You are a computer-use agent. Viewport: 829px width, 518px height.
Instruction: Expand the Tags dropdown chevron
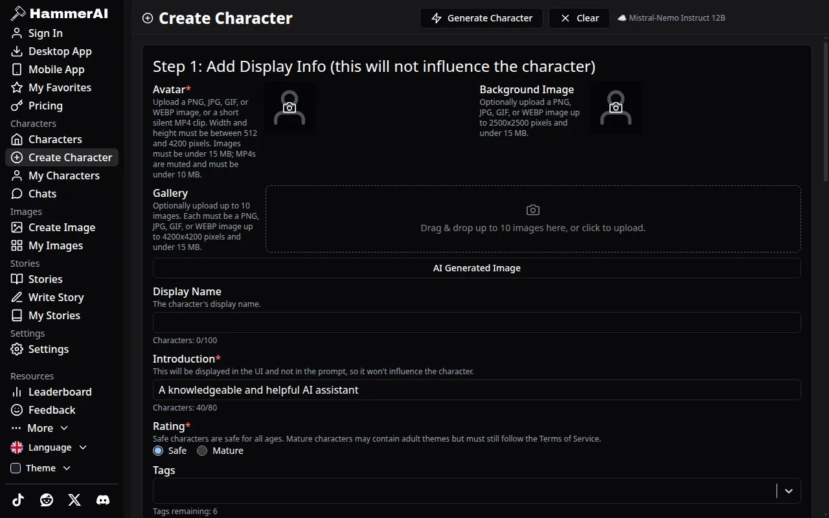pyautogui.click(x=788, y=491)
